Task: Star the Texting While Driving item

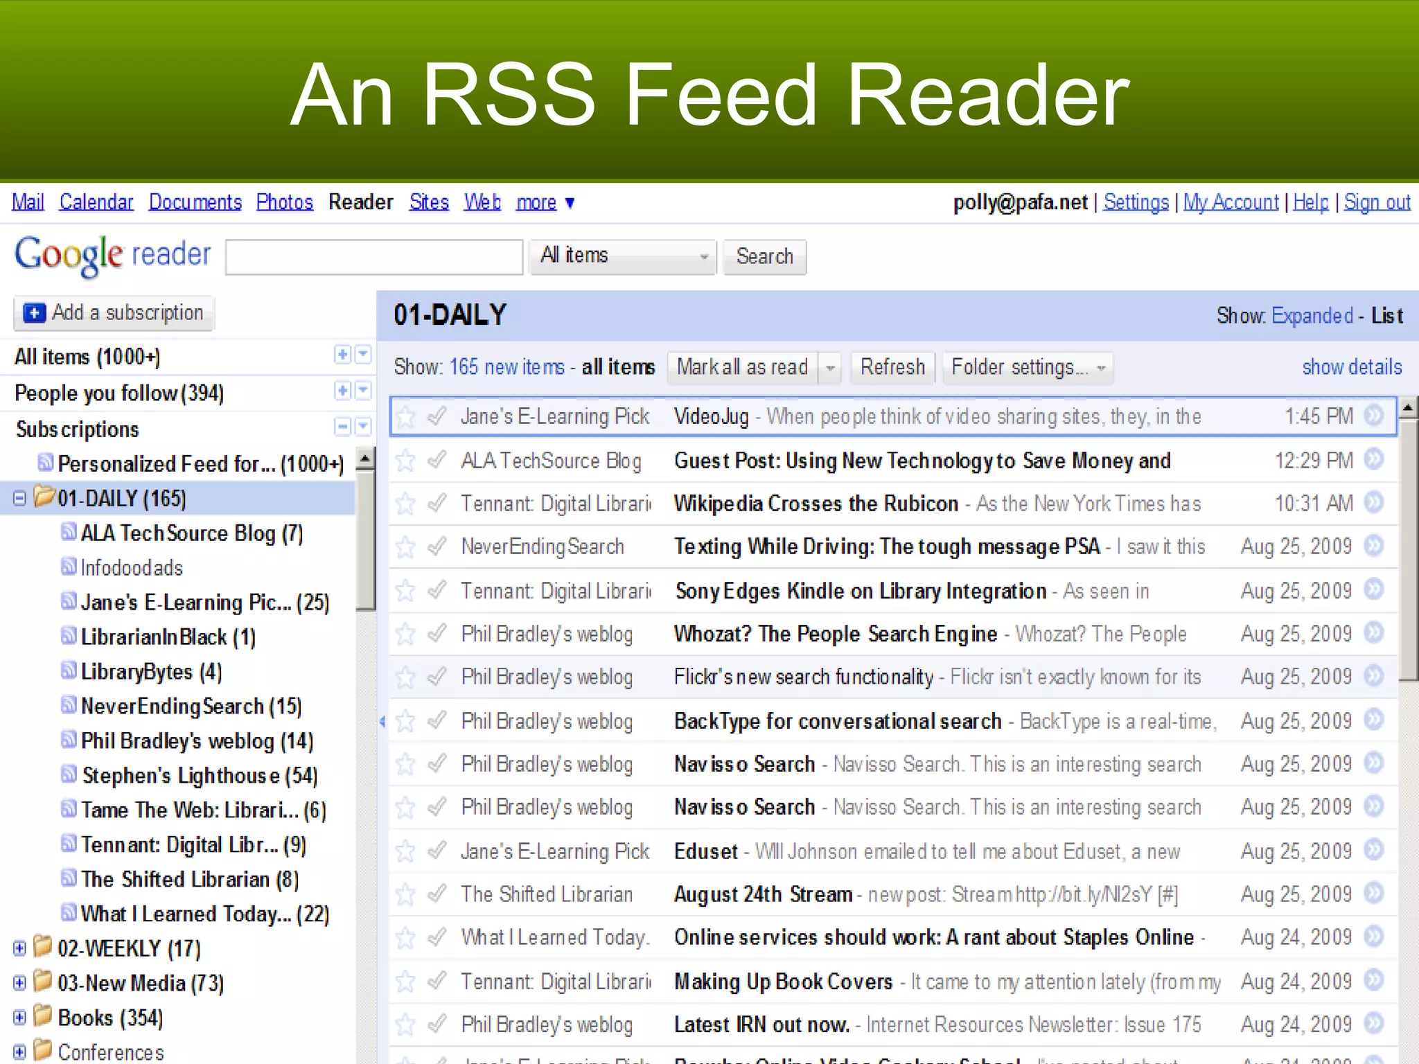Action: click(405, 547)
